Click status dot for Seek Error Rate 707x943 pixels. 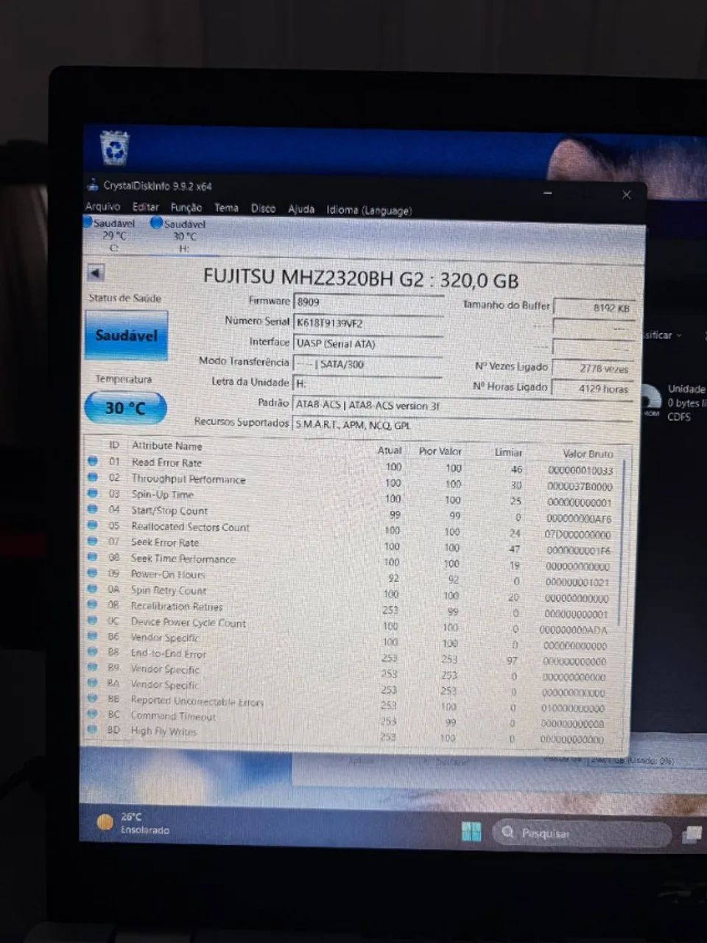(93, 541)
